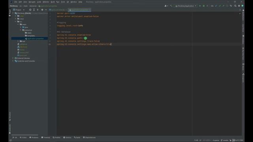Expand the test folder arrow
253x142 pixels.
click(18, 41)
